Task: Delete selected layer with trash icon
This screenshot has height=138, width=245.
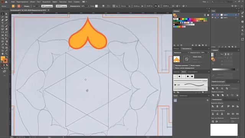Action: pyautogui.click(x=236, y=47)
